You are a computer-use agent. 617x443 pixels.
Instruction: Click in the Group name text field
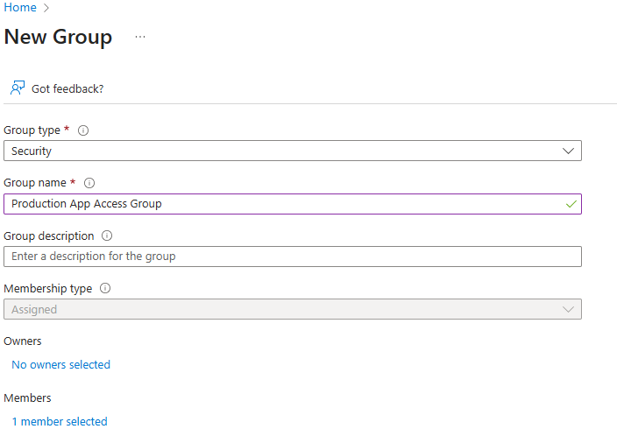tap(280, 204)
